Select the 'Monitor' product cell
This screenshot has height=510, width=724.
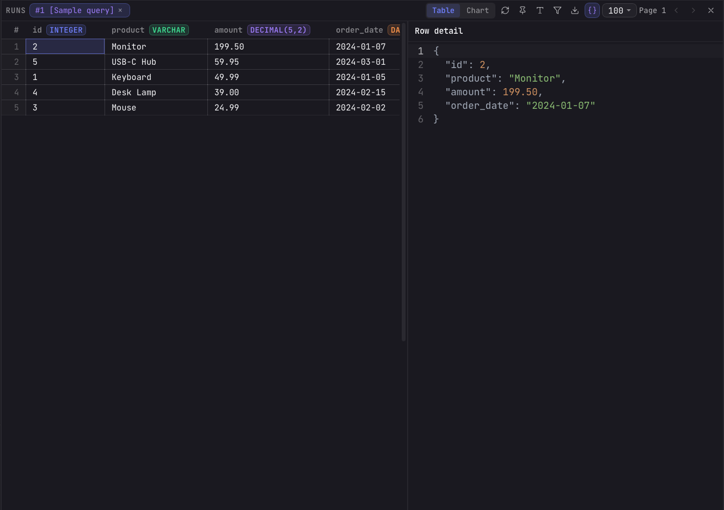click(156, 47)
